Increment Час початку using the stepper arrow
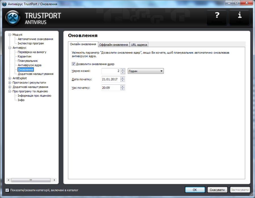The height and width of the screenshot is (198, 255). click(x=123, y=86)
